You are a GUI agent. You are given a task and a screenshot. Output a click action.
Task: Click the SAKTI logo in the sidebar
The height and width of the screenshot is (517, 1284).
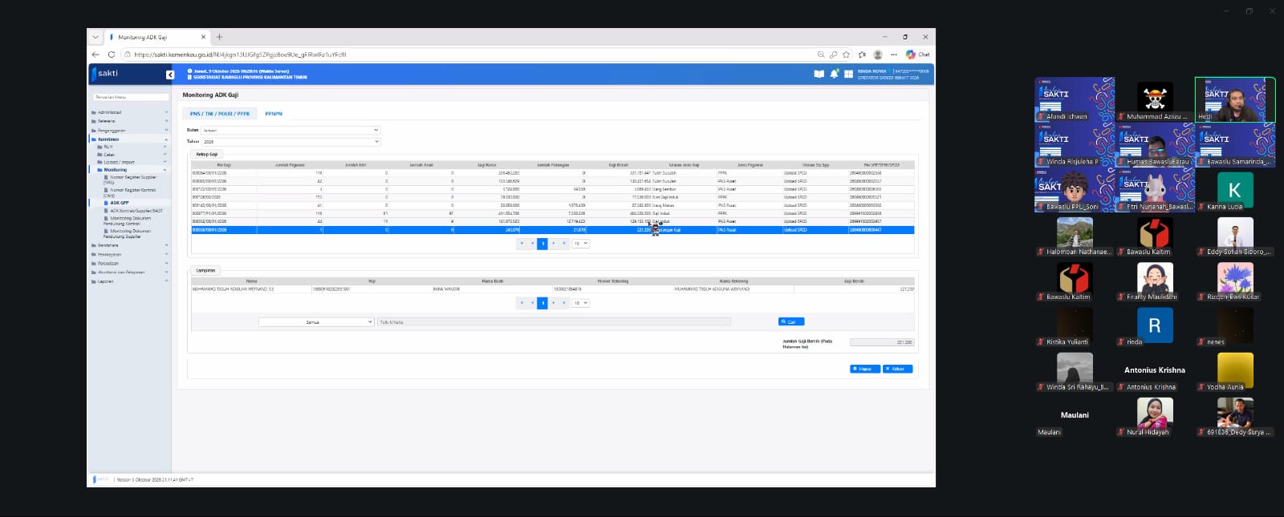(105, 73)
